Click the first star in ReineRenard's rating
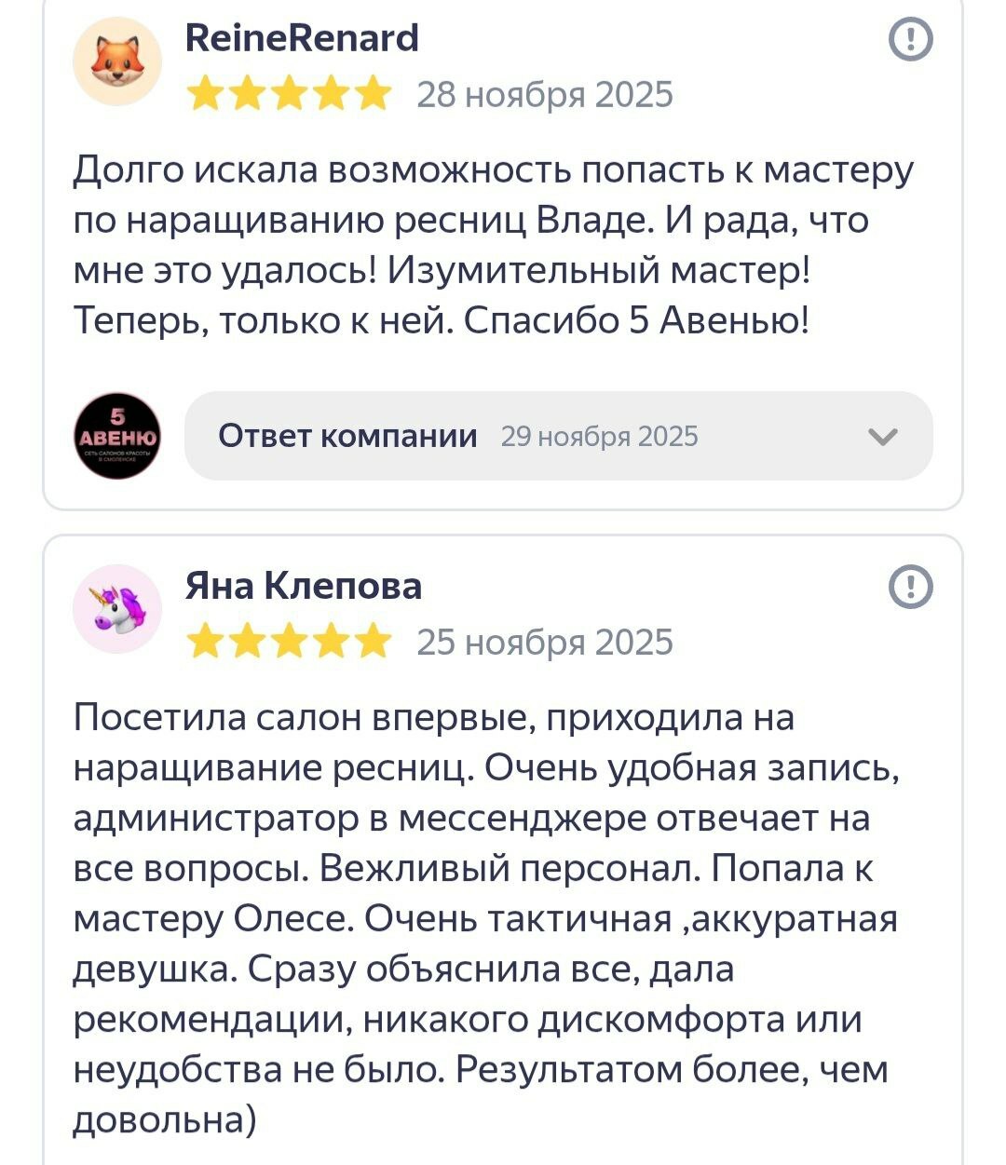 click(x=205, y=95)
